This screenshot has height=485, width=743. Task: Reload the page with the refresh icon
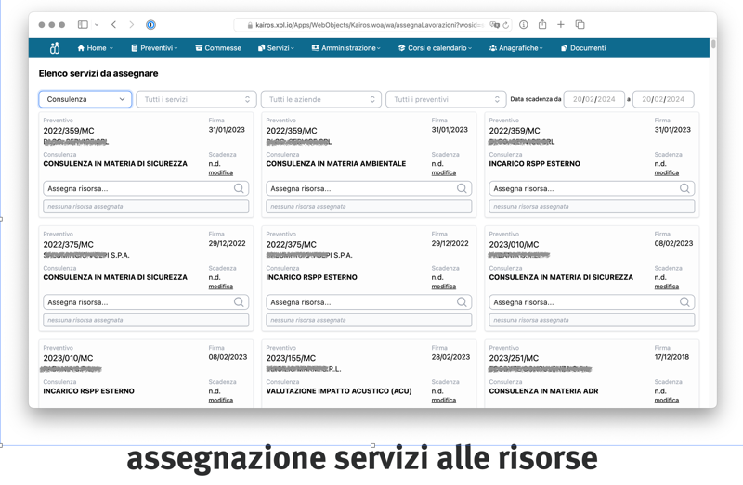tap(505, 25)
